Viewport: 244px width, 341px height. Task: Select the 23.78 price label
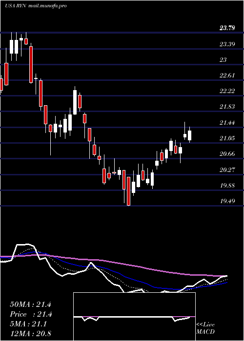point(227,28)
